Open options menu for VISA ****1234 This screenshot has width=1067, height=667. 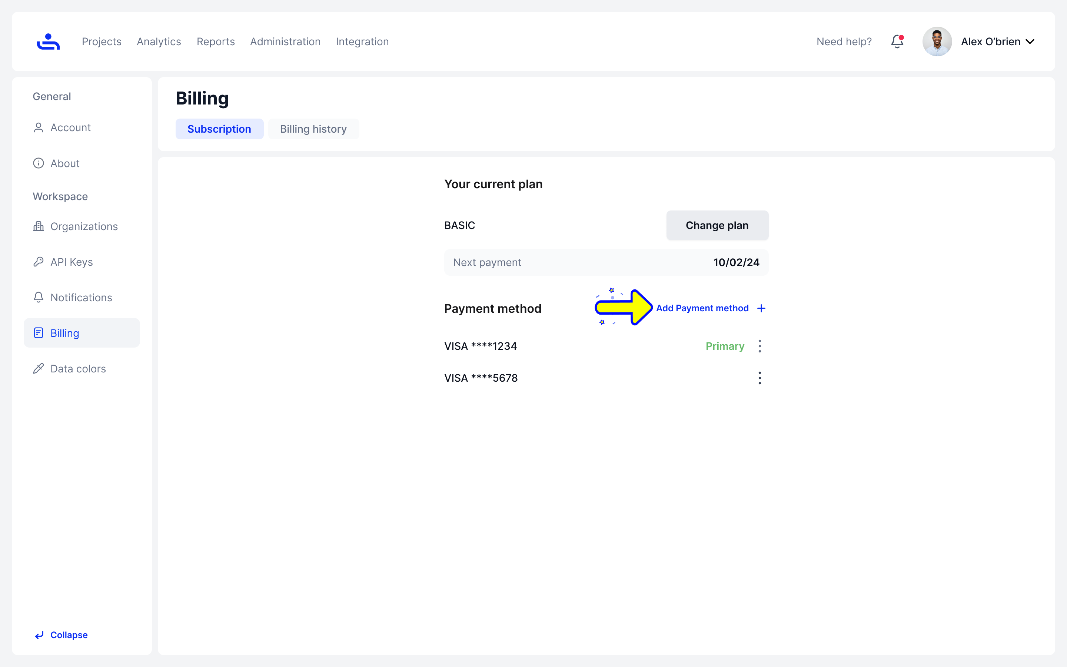759,346
